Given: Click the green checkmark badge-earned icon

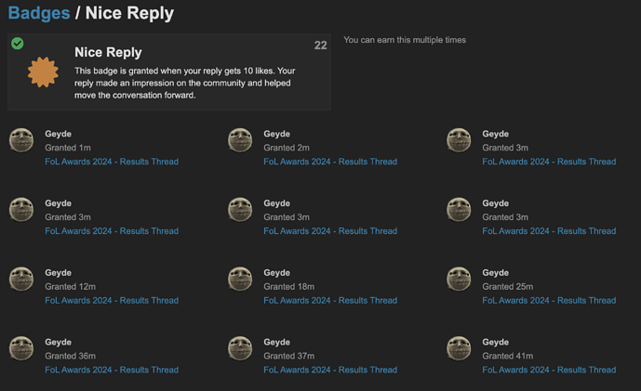Looking at the screenshot, I should [x=17, y=44].
